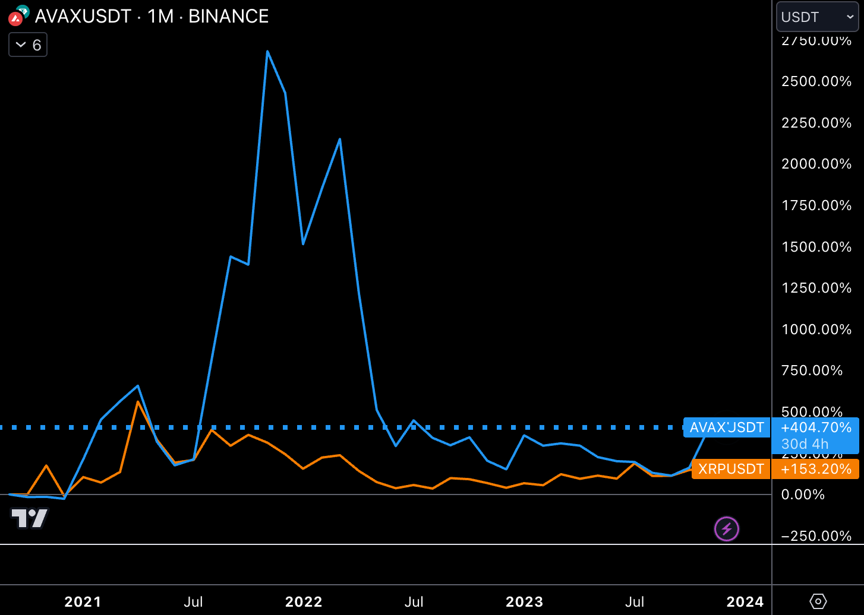Viewport: 864px width, 615px height.
Task: Click the 2023 time axis label
Action: pyautogui.click(x=524, y=602)
